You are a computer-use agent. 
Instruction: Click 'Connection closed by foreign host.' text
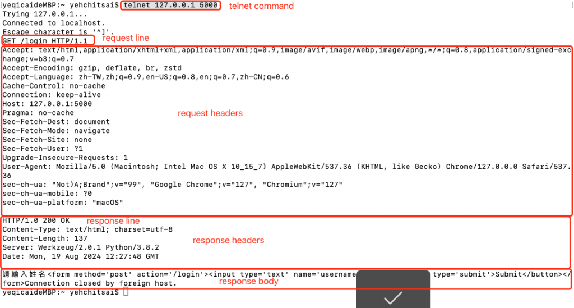[x=101, y=283]
